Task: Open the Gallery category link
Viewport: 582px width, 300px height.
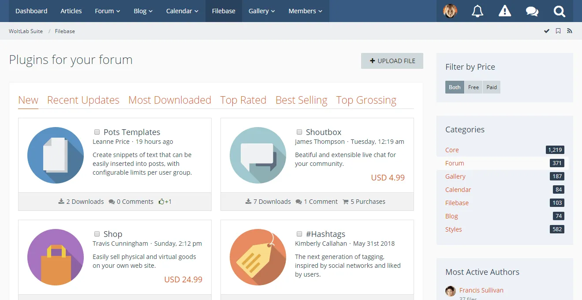Action: (x=455, y=176)
